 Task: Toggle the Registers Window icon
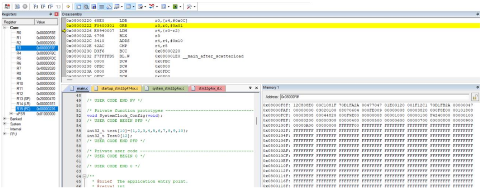(x=101, y=6)
